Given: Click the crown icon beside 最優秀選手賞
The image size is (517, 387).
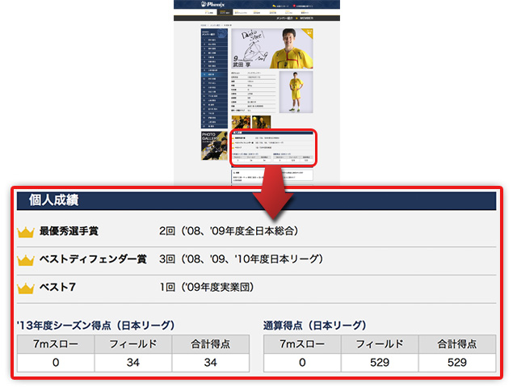Looking at the screenshot, I should (x=26, y=232).
